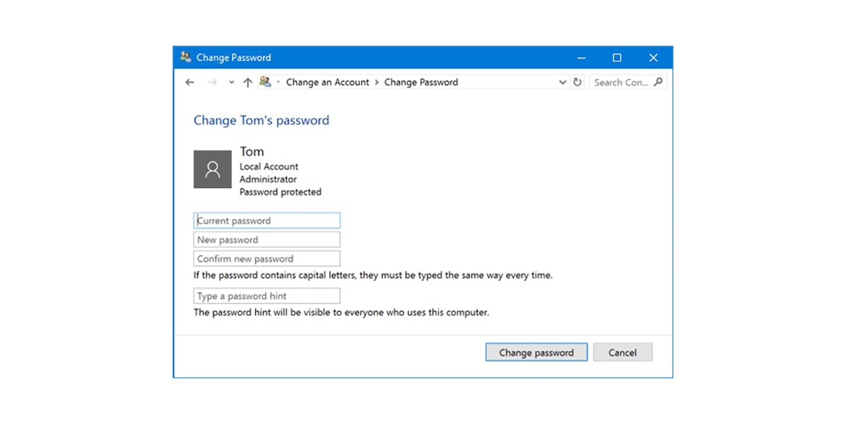Viewport: 846px width, 424px height.
Task: Click the Cancel button
Action: (x=623, y=352)
